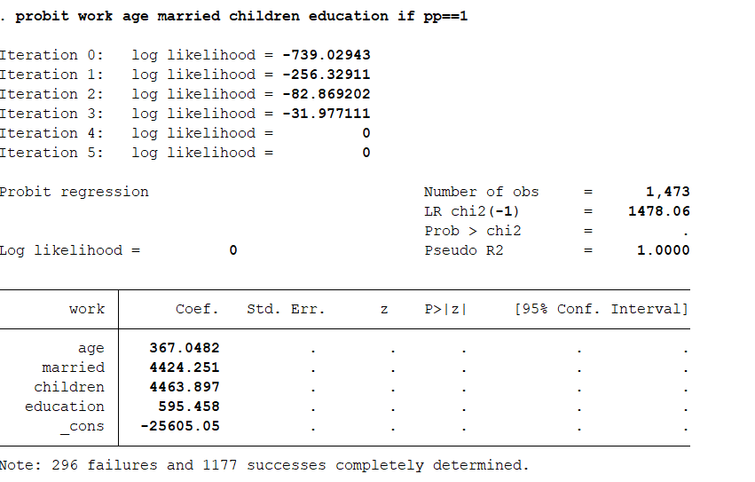Click the "P>|z|" column header
The image size is (755, 482).
tap(446, 309)
